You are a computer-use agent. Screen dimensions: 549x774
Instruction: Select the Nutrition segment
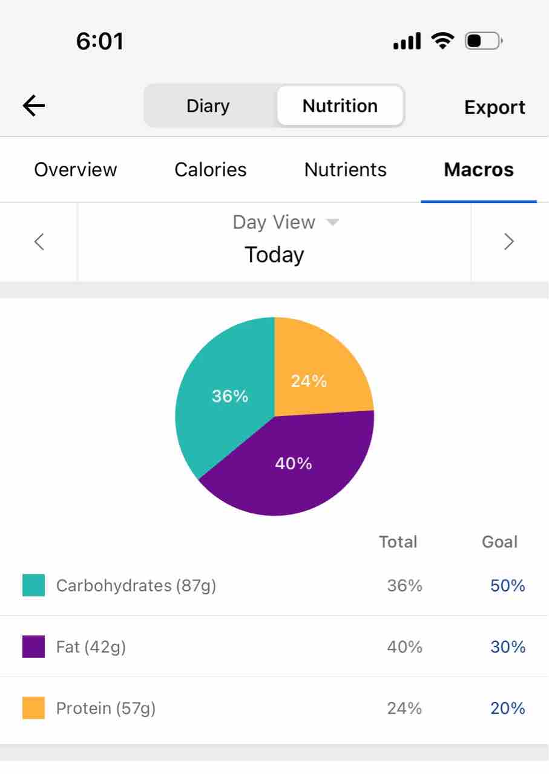pyautogui.click(x=340, y=106)
